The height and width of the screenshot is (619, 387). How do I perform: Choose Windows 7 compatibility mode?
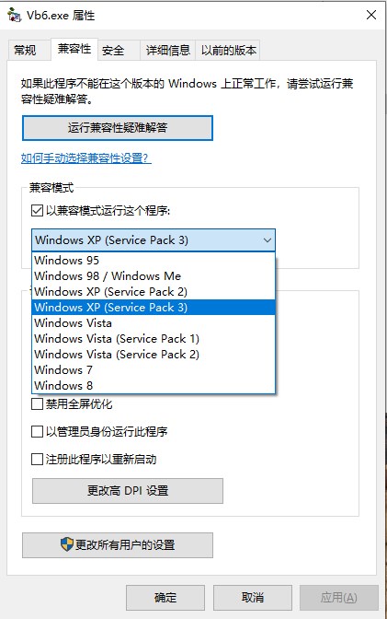pos(154,370)
